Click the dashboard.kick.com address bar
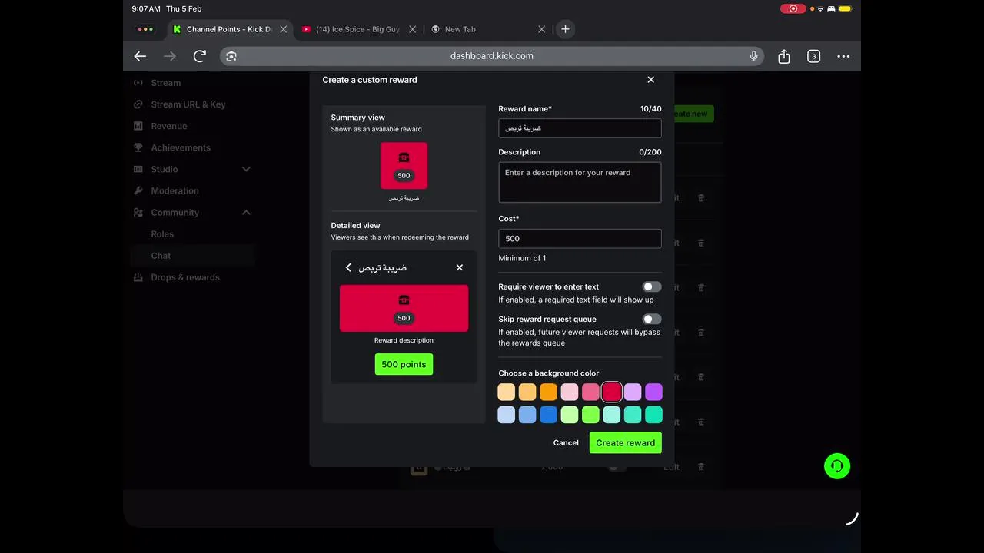This screenshot has height=553, width=984. point(492,56)
